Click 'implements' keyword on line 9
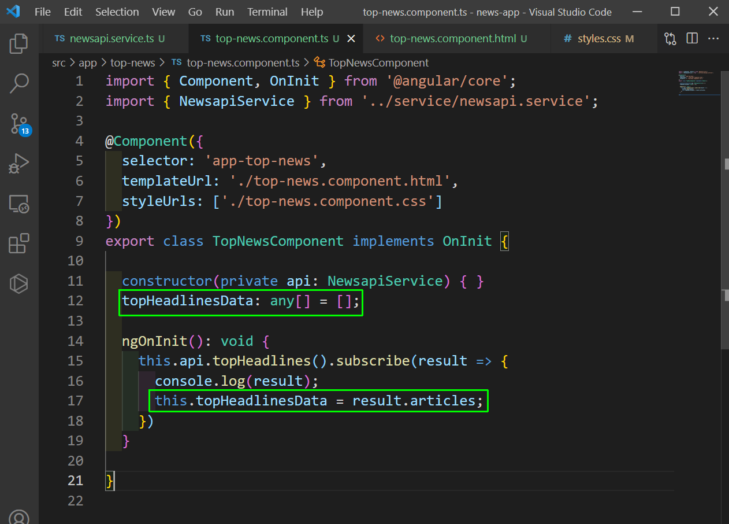This screenshot has height=524, width=729. click(x=393, y=241)
